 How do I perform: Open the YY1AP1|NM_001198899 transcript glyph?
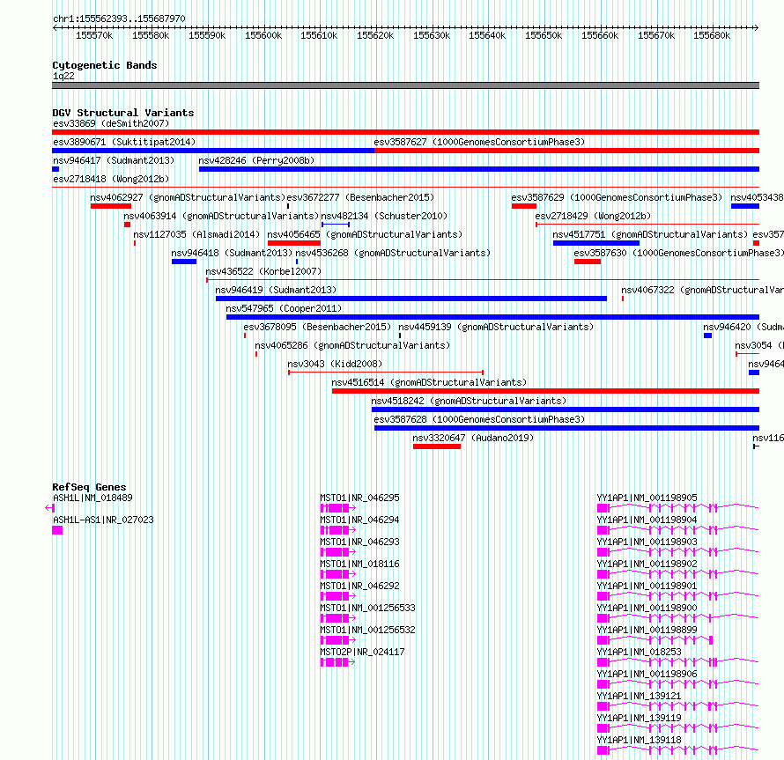[x=655, y=640]
